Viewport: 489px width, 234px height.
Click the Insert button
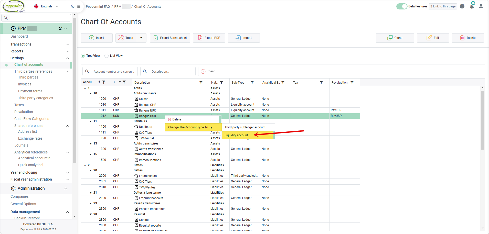click(x=97, y=38)
